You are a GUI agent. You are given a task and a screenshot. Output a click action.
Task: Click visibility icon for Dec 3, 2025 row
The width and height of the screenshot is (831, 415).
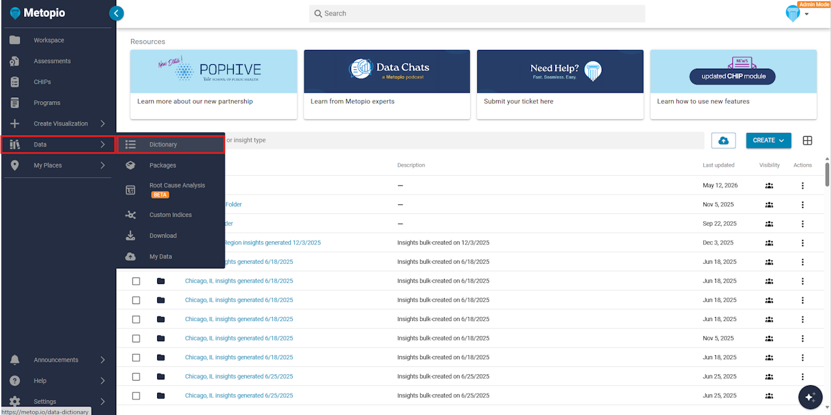769,243
